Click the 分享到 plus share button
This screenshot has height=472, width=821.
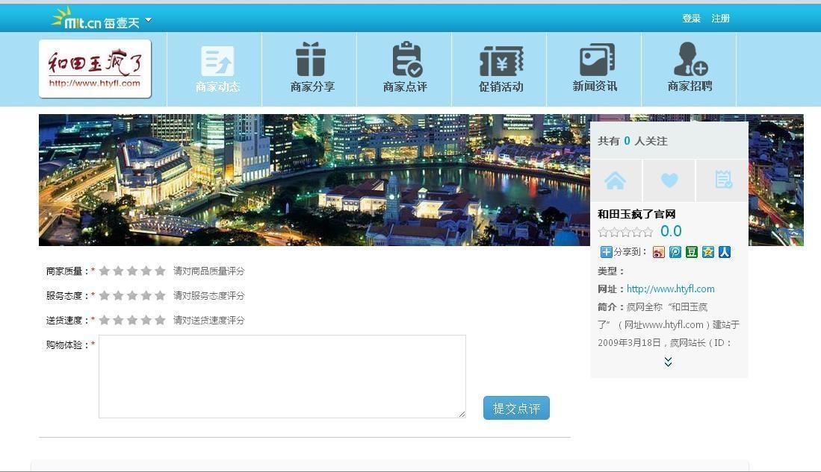coord(606,252)
